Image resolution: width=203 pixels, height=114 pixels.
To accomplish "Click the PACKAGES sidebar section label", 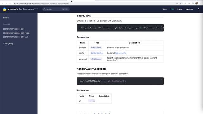I will pyautogui.click(x=6, y=24).
